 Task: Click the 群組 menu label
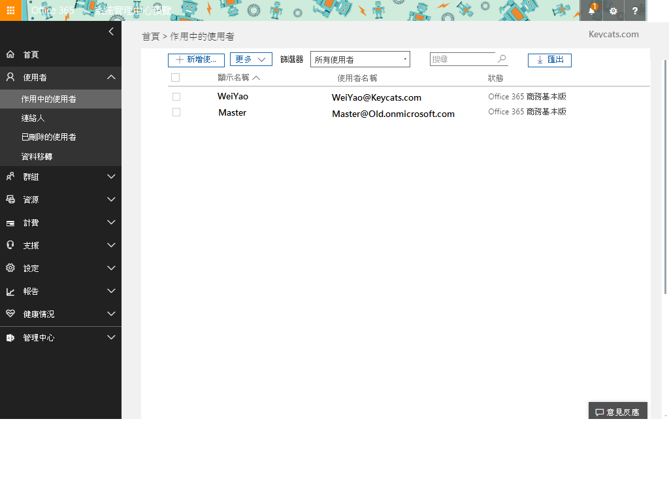click(x=31, y=176)
